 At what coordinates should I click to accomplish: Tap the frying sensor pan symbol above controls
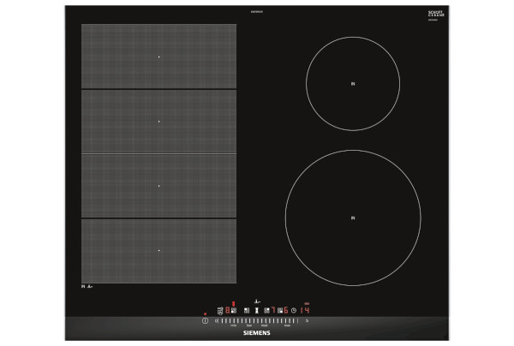(x=257, y=301)
